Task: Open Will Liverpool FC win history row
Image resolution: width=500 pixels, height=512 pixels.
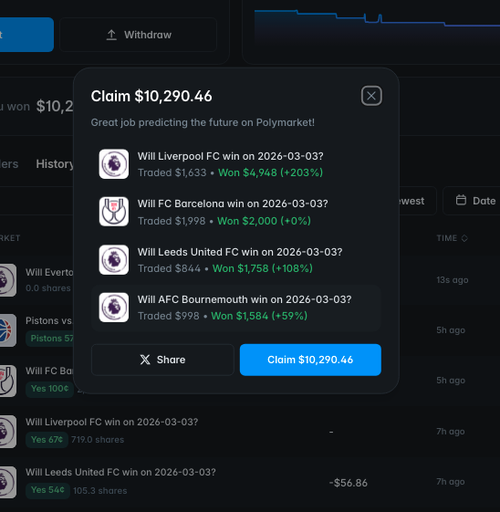Action: coord(250,432)
